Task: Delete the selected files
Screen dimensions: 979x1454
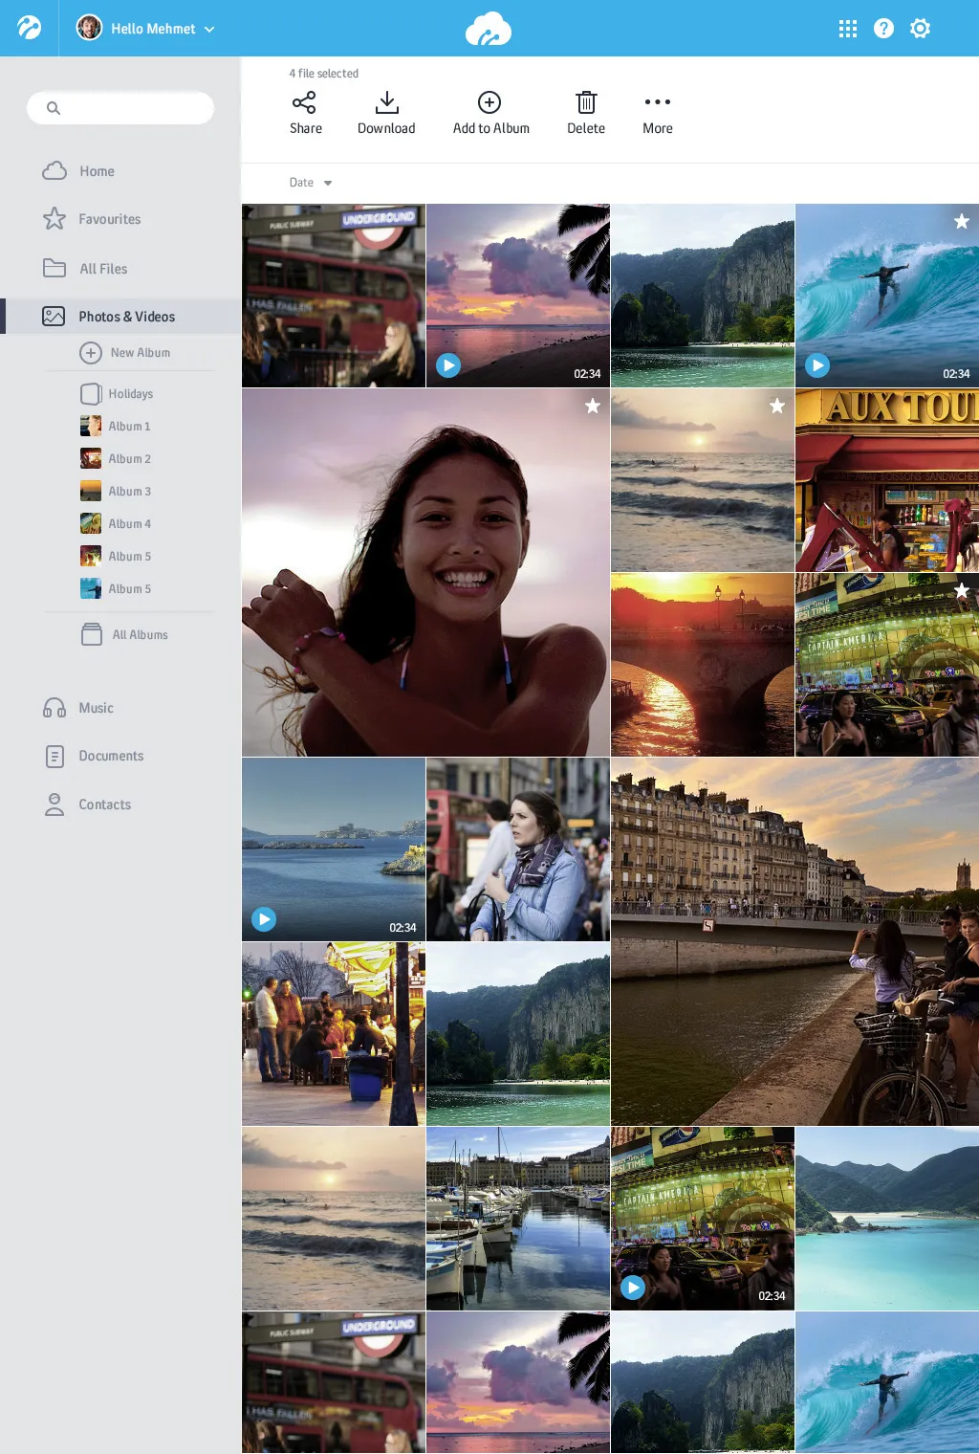Action: pyautogui.click(x=585, y=103)
